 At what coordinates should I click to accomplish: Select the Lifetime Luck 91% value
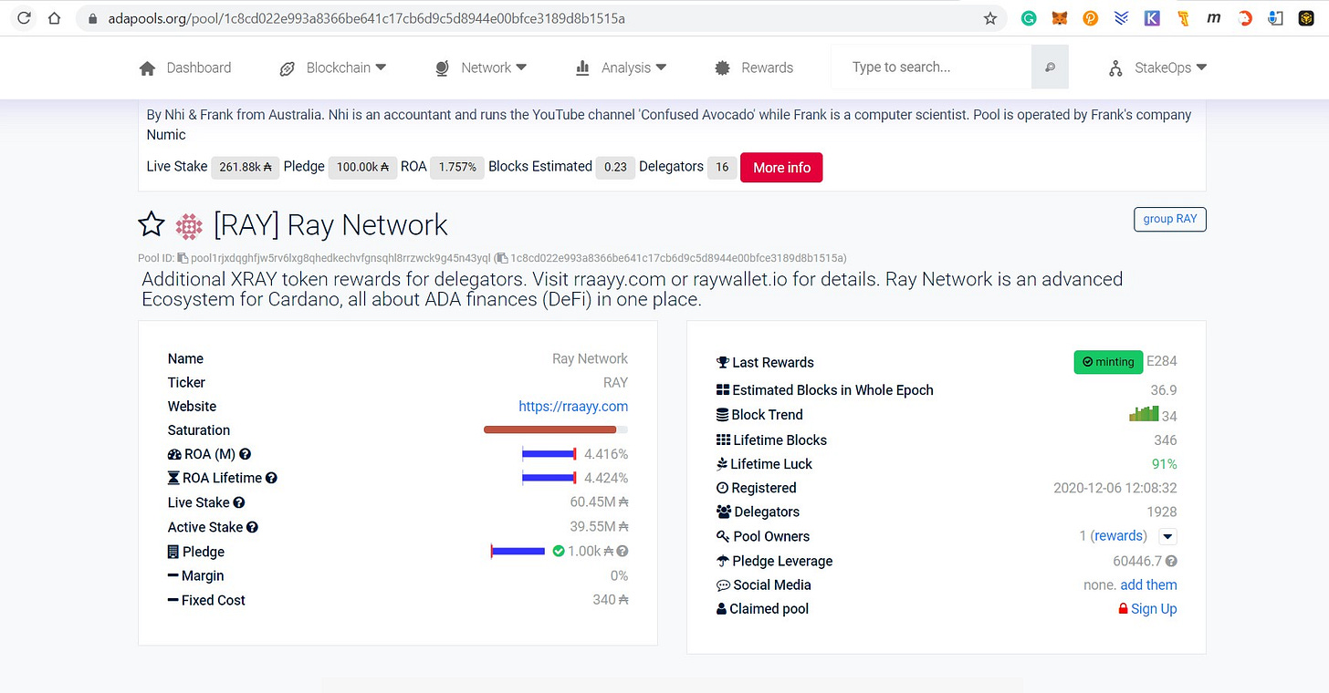coord(1164,463)
